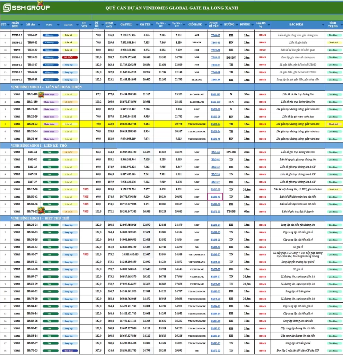Viewport: 343px width, 355px height.
Task: Select the price cell 19.336.547.383
Action: click(x=128, y=211)
